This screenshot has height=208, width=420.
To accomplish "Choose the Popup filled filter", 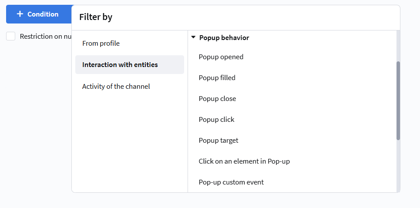I will point(217,78).
